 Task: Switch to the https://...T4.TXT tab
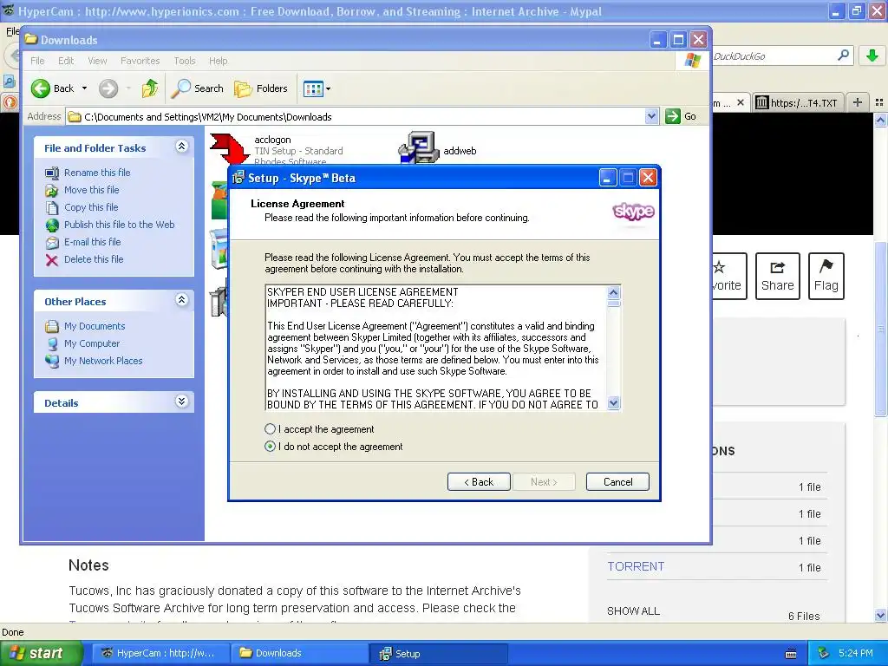(798, 102)
